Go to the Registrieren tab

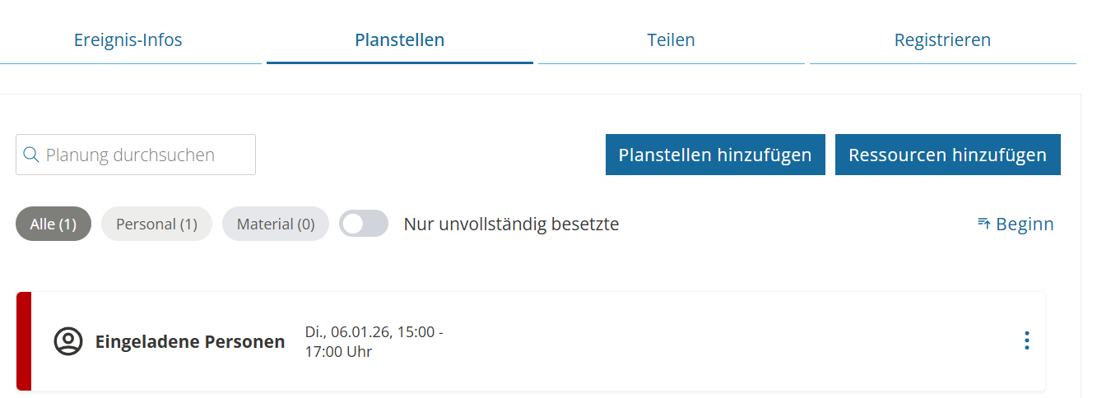point(942,39)
